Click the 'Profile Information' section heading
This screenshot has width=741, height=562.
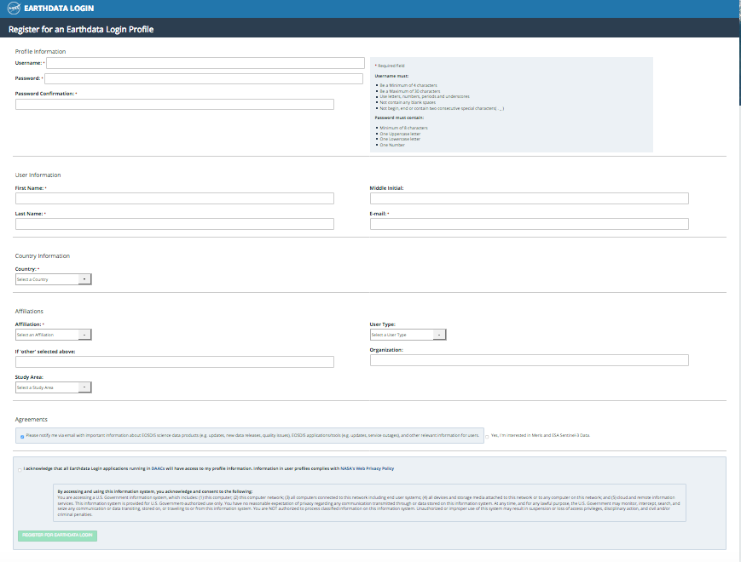point(40,51)
